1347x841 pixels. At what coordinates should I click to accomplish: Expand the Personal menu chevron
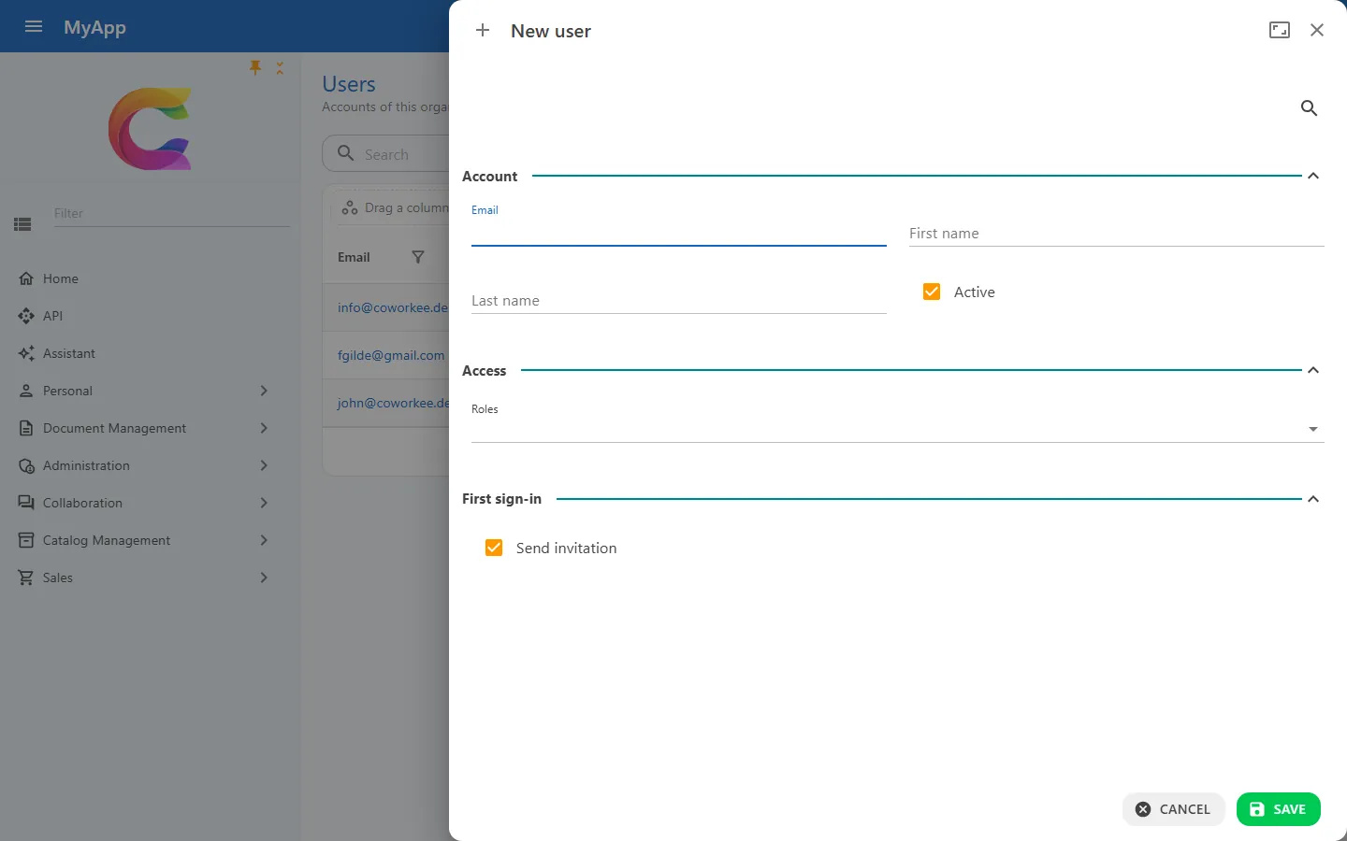(x=264, y=391)
